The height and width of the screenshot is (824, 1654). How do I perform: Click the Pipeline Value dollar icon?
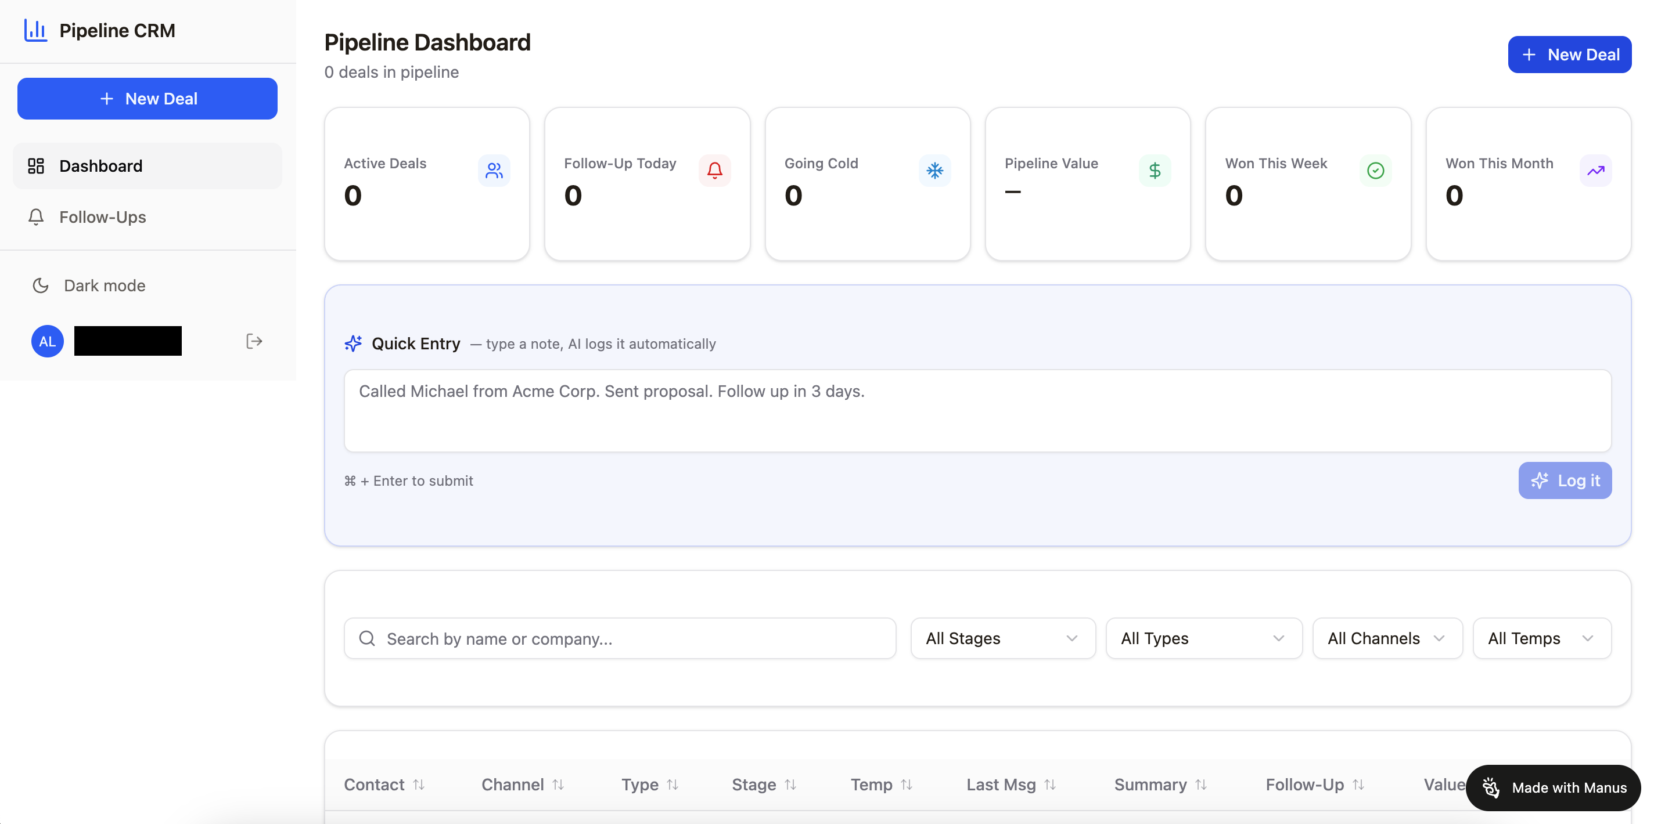click(x=1155, y=170)
